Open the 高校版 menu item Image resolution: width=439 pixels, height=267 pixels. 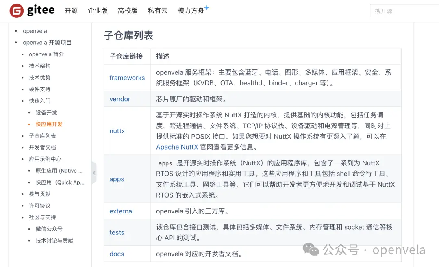(128, 11)
